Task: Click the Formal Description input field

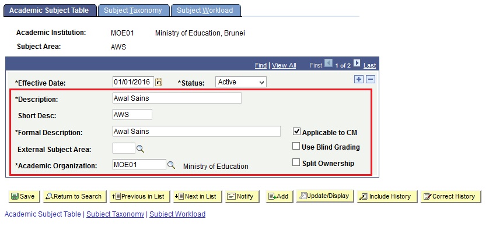Action: pyautogui.click(x=197, y=132)
